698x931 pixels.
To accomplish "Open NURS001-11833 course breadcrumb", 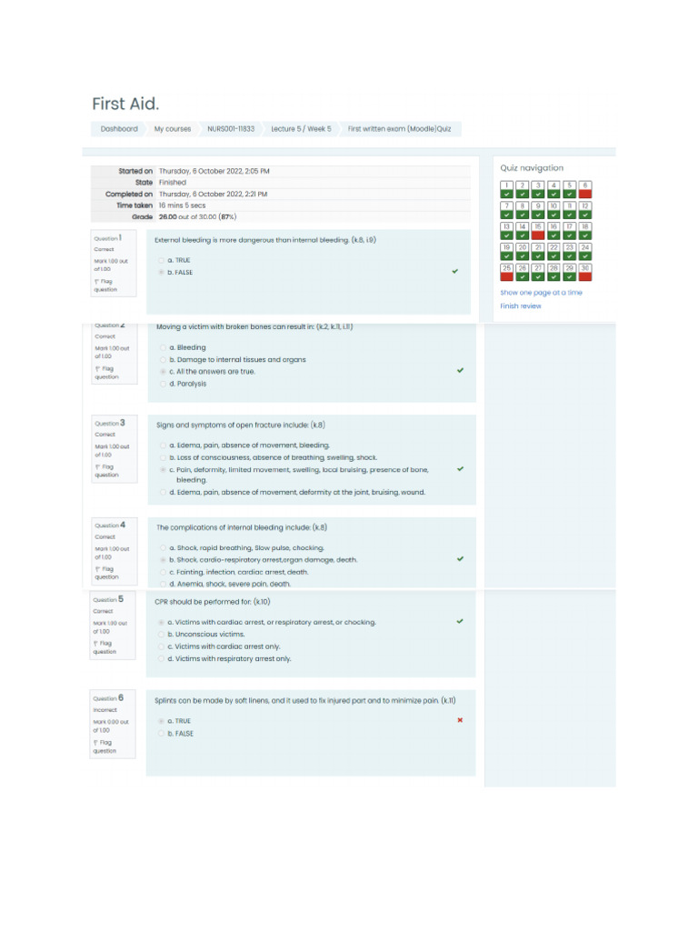I will [230, 129].
